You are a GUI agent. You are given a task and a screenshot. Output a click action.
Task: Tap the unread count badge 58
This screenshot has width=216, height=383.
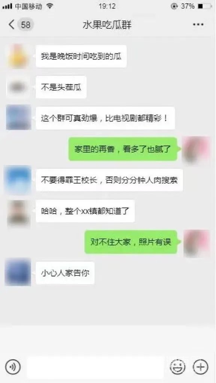tap(25, 25)
